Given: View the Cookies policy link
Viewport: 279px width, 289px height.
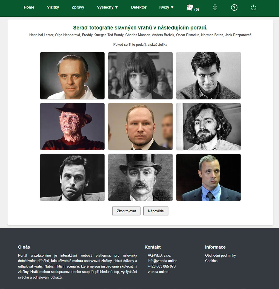Looking at the screenshot, I should tap(211, 261).
